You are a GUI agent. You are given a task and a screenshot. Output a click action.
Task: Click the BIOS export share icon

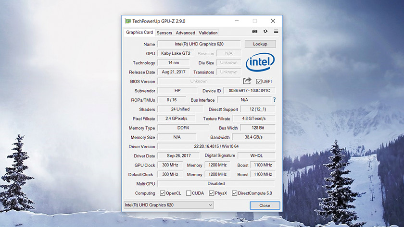tap(247, 81)
